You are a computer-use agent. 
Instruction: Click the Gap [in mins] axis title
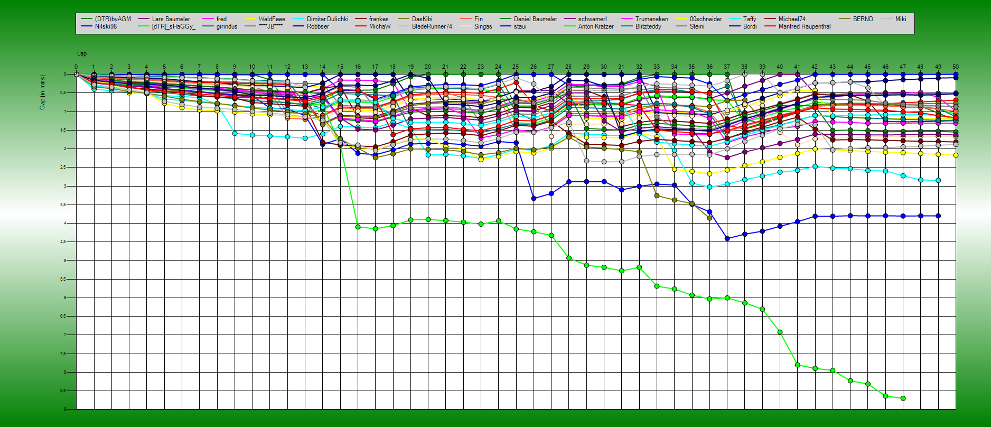tap(42, 92)
